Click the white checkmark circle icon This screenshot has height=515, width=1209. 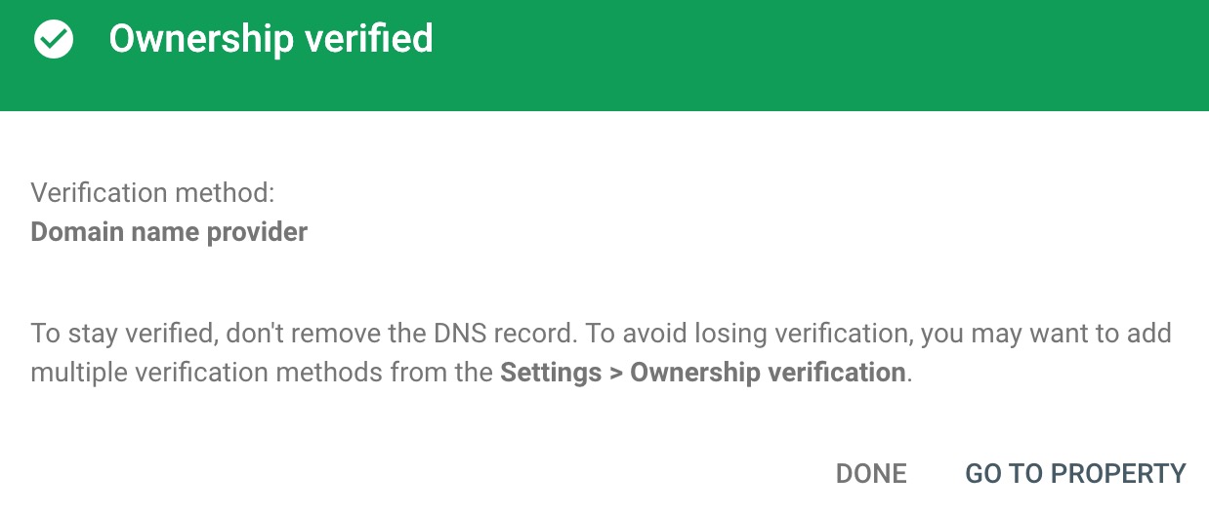[x=54, y=40]
